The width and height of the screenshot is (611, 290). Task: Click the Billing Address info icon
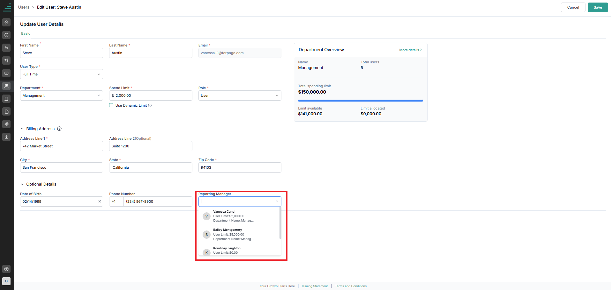59,129
